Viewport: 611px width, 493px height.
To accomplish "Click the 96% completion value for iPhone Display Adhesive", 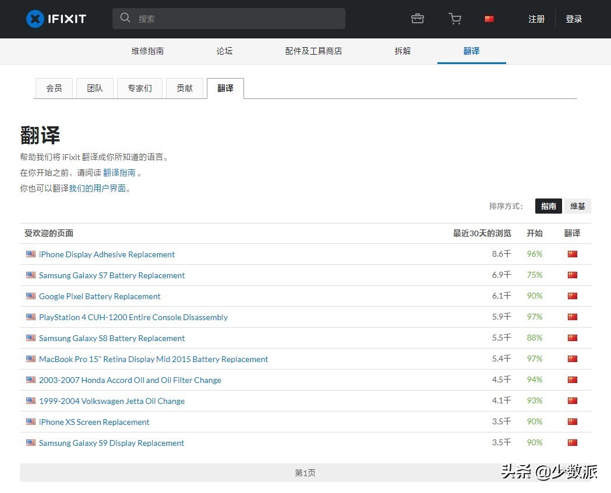I will (534, 254).
